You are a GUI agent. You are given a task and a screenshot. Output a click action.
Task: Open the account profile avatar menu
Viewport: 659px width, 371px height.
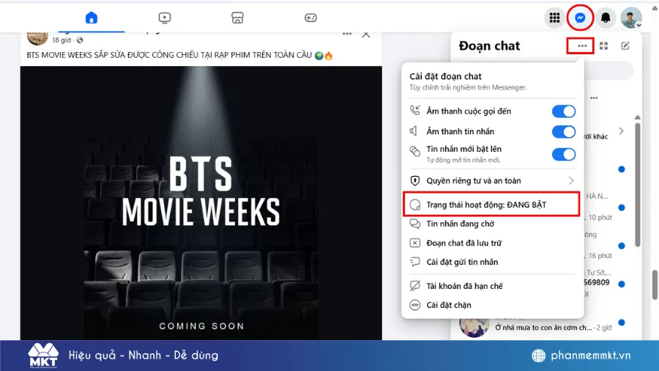[x=631, y=18]
